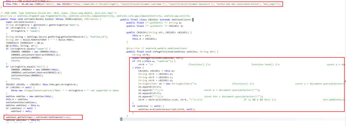Click the setContentView(c0088Dk2); line
The image size is (346, 126).
pyautogui.click(x=27, y=75)
